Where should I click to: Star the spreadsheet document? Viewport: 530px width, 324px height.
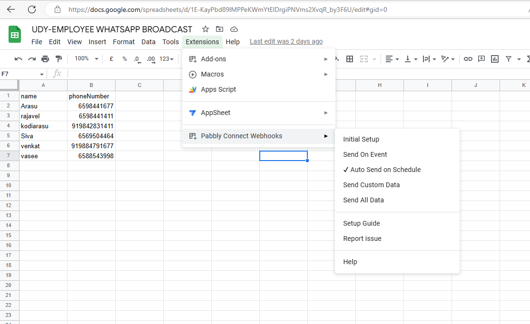coord(205,29)
